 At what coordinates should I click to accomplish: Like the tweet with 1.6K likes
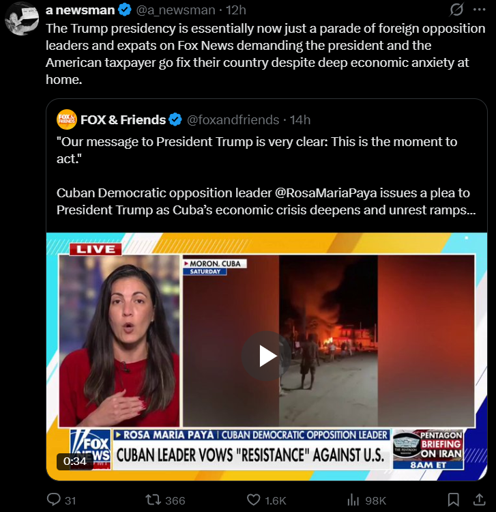coord(253,500)
